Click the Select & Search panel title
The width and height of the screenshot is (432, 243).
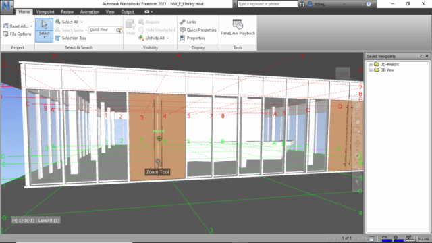pos(79,48)
